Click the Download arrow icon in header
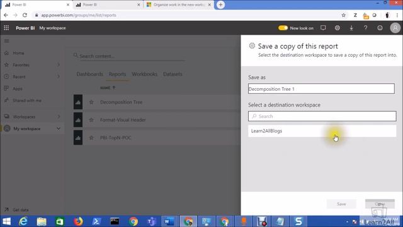This screenshot has width=403, height=227. click(351, 28)
